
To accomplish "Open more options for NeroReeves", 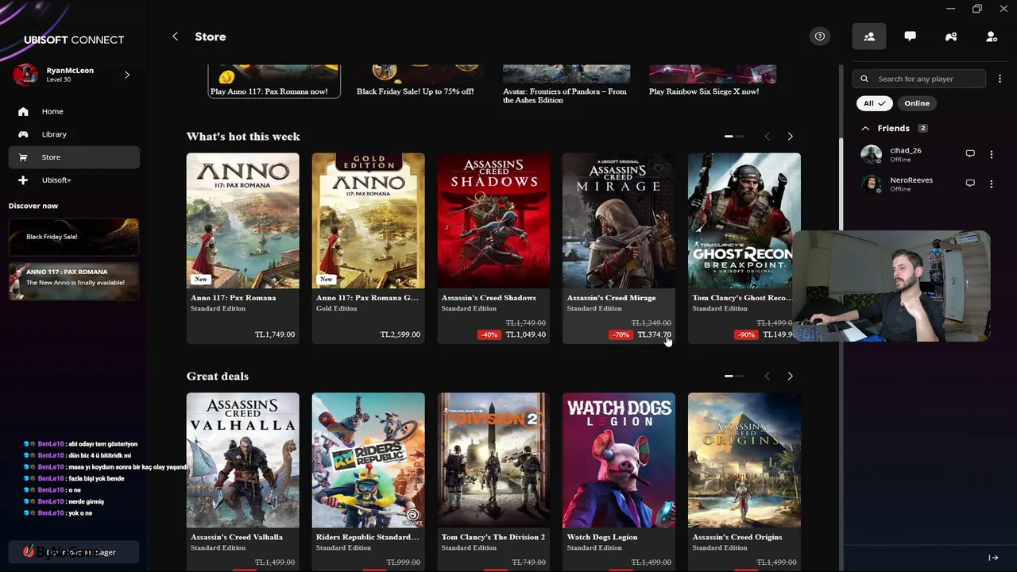I will [x=991, y=184].
